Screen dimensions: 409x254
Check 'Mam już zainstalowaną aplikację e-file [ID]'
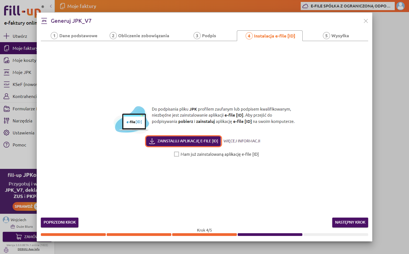(x=177, y=154)
